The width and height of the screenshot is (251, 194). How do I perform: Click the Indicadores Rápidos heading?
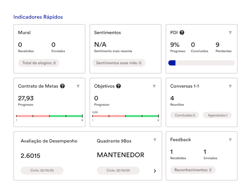pos(38,17)
